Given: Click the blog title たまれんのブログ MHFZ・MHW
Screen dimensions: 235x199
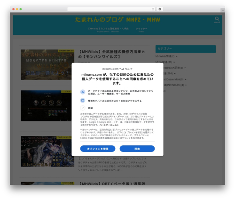Looking at the screenshot, I should point(117,20).
